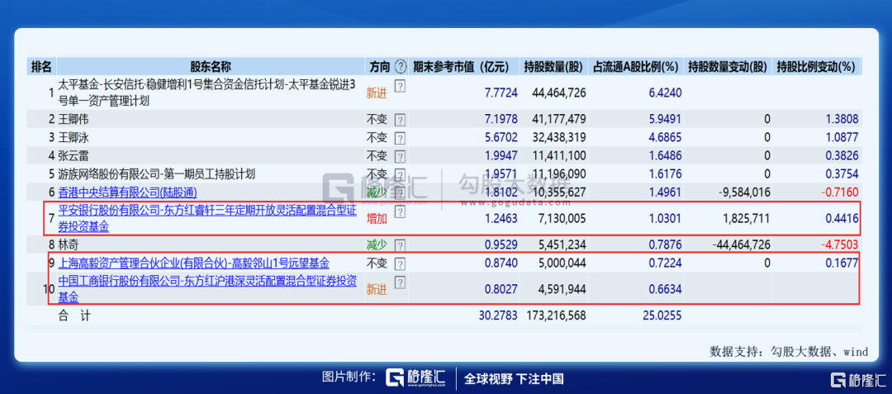Click the question icon in the 高毅邻山1号远望基金 row
Image resolution: width=892 pixels, height=394 pixels.
pos(400,264)
